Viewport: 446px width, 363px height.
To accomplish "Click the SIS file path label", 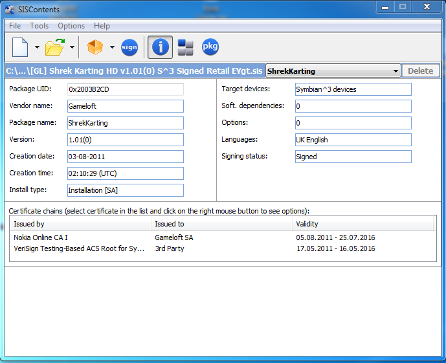I will click(x=134, y=71).
